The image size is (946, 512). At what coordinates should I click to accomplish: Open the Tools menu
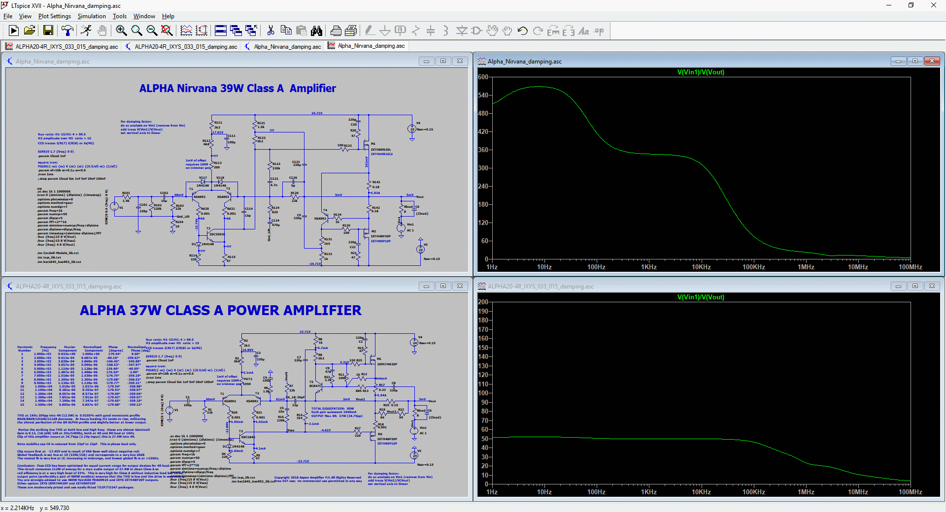(120, 16)
